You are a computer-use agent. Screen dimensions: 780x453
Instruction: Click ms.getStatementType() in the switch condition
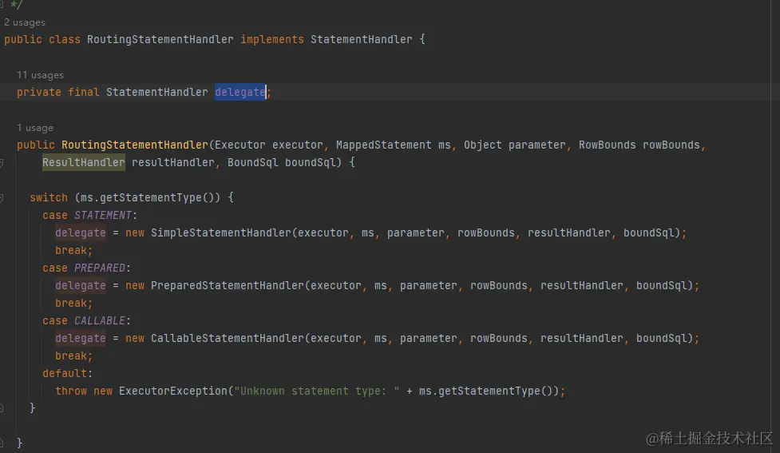[148, 197]
